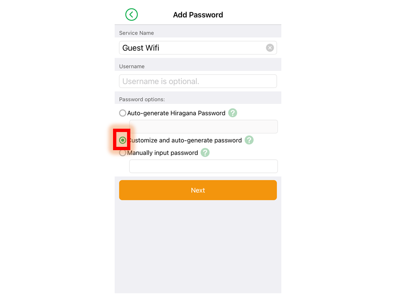Select Customize and auto-generate password radio button

pyautogui.click(x=123, y=140)
